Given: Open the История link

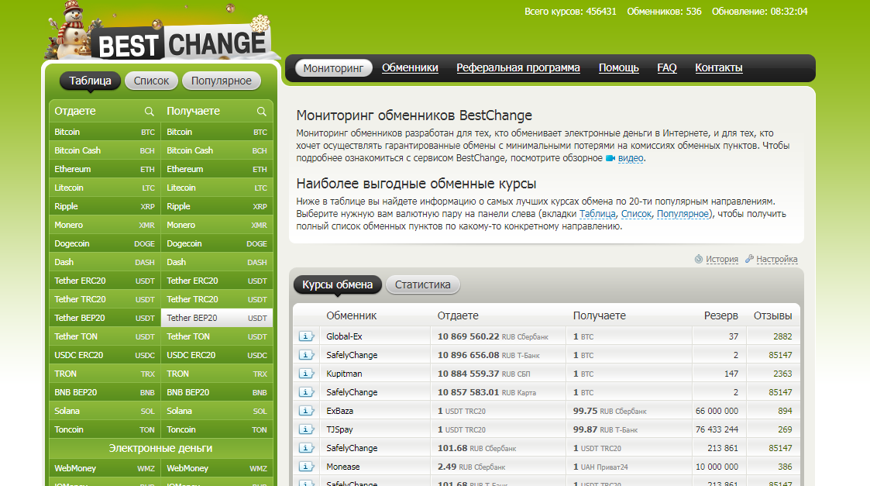Looking at the screenshot, I should [722, 259].
